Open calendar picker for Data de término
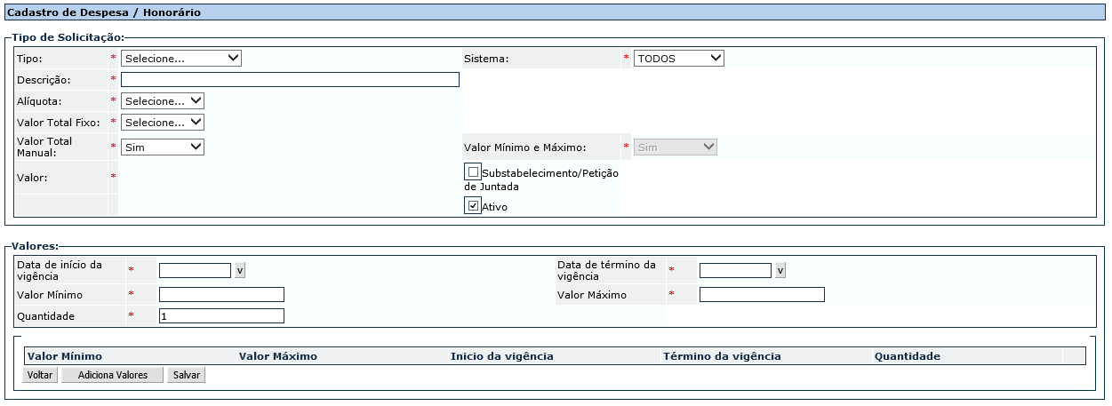This screenshot has width=1112, height=406. pos(780,270)
